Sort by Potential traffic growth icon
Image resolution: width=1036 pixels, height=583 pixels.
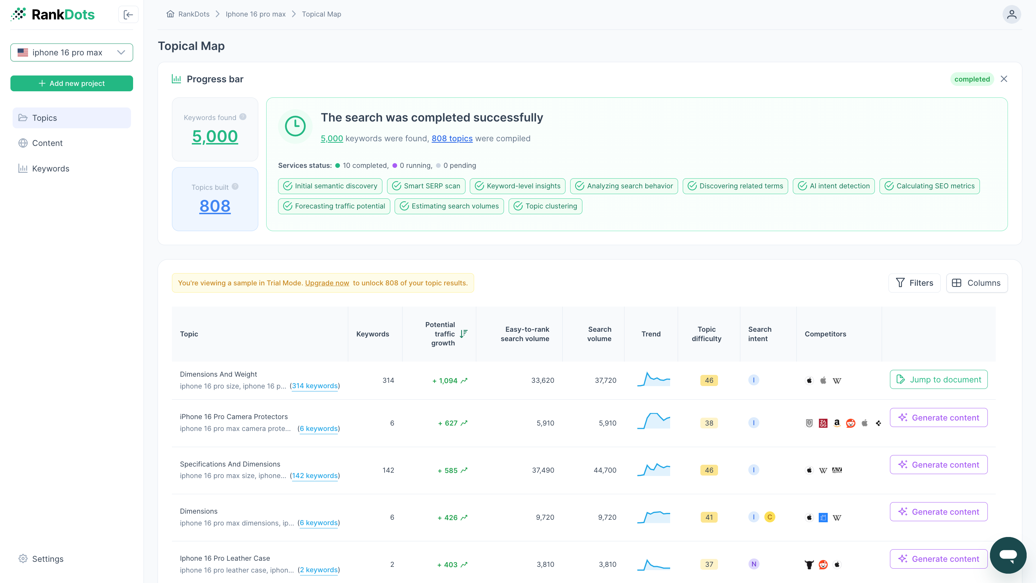[x=464, y=334]
